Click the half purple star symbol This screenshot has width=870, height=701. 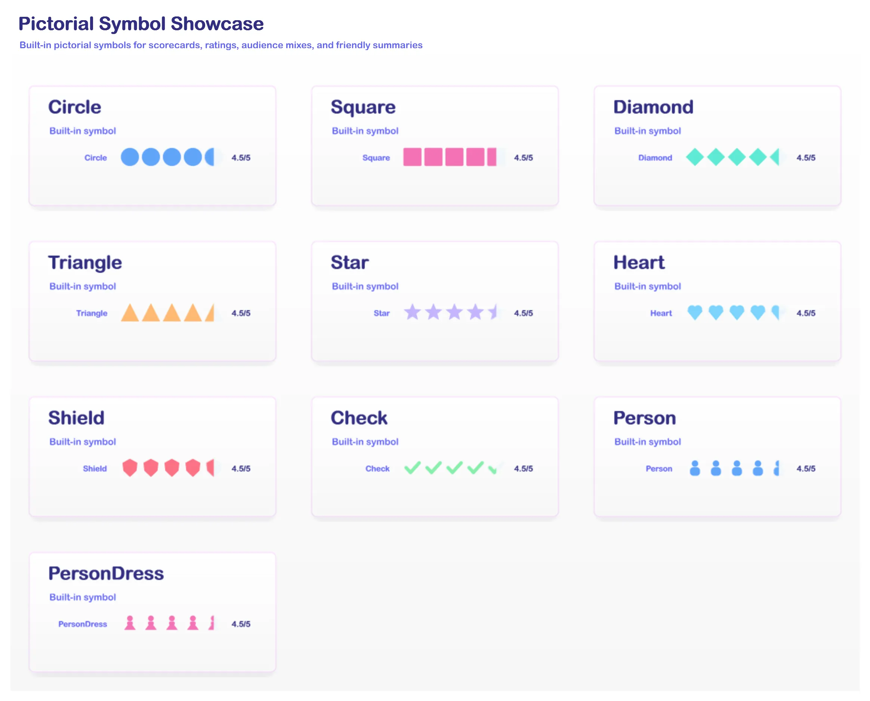pyautogui.click(x=492, y=312)
